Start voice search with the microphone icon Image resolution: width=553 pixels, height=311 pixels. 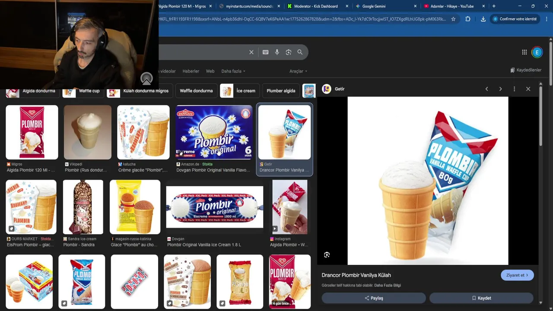point(277,52)
